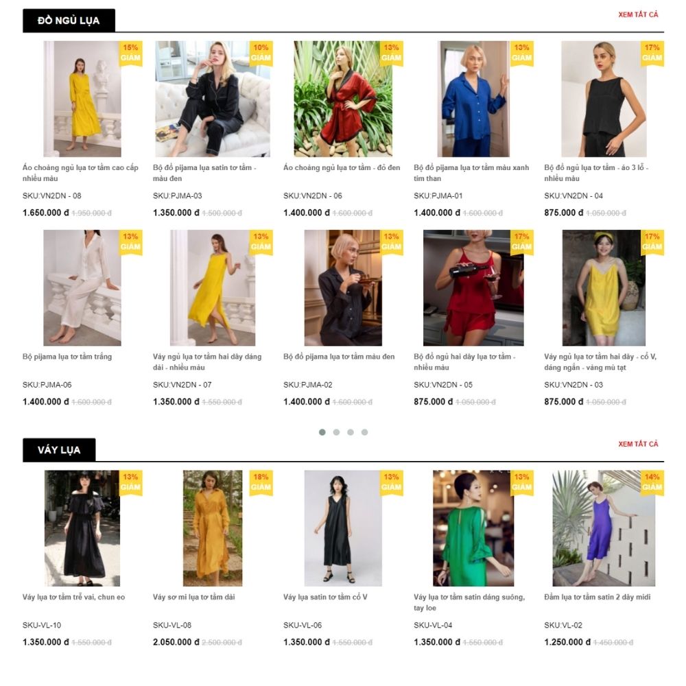Open the red and black robe photo
The height and width of the screenshot is (686, 686).
(343, 99)
